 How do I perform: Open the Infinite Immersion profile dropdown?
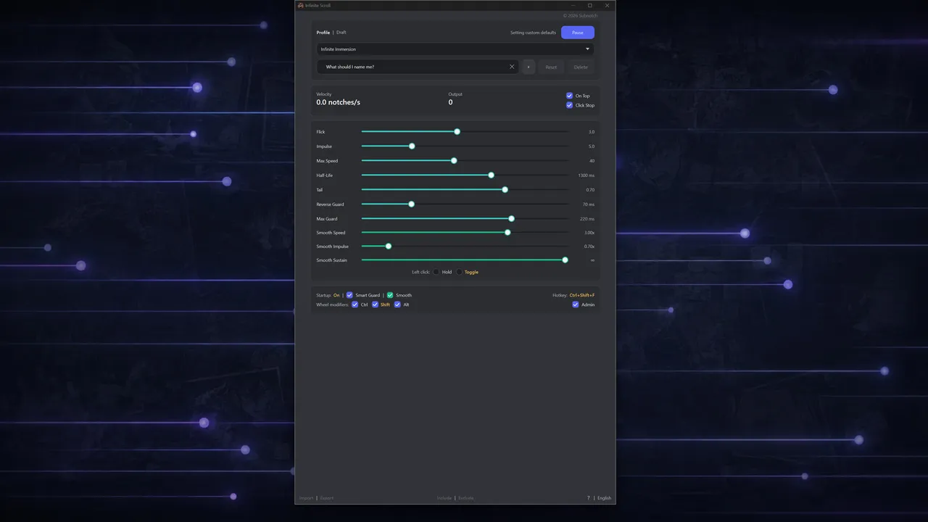coord(455,49)
